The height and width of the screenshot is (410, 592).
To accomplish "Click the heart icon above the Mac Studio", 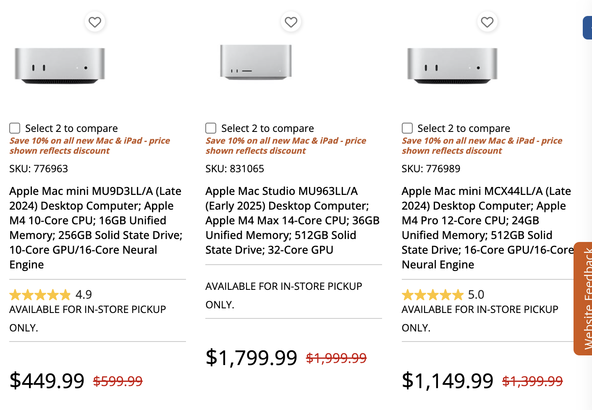I will [x=291, y=22].
